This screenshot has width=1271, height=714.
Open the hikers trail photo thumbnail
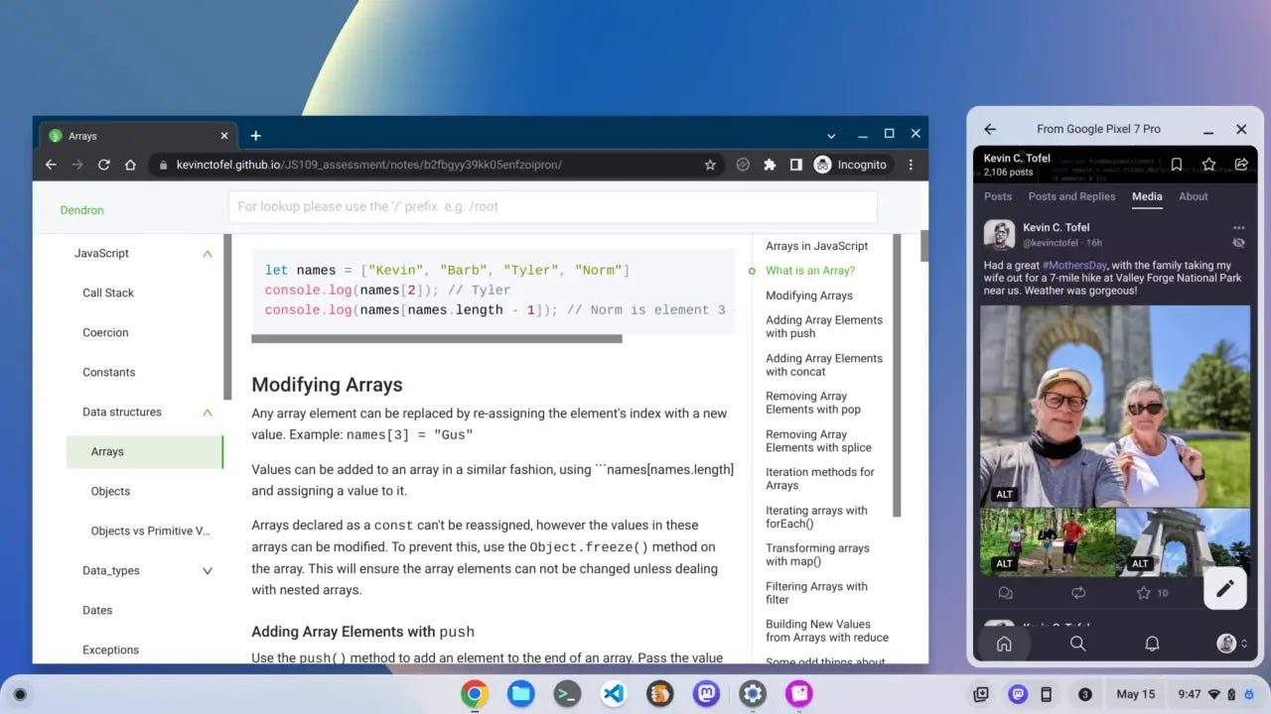click(x=1048, y=542)
